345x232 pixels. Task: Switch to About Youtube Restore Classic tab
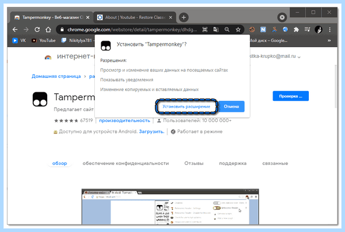[135, 17]
